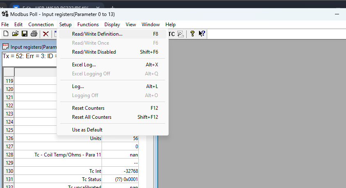Click row header 128
Screen dimensions: 346x188
[9, 155]
